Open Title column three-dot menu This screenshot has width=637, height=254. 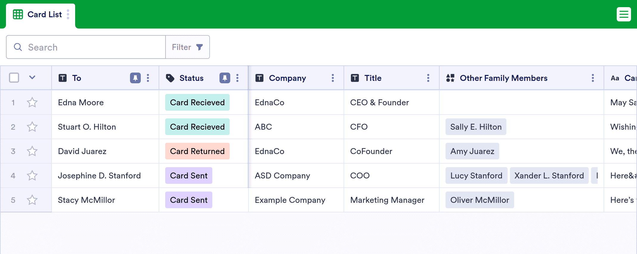[x=428, y=78]
